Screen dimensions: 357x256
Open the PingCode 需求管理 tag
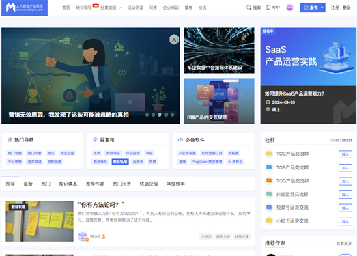point(207,162)
